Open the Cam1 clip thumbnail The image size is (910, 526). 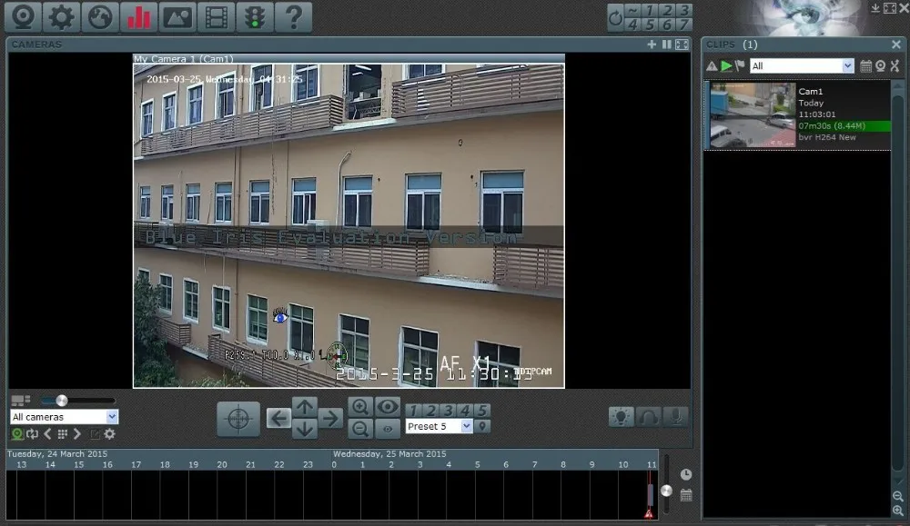[x=753, y=114]
